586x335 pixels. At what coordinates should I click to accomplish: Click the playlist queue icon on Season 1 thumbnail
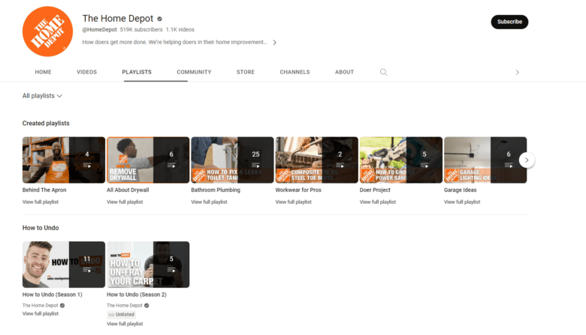coord(87,270)
